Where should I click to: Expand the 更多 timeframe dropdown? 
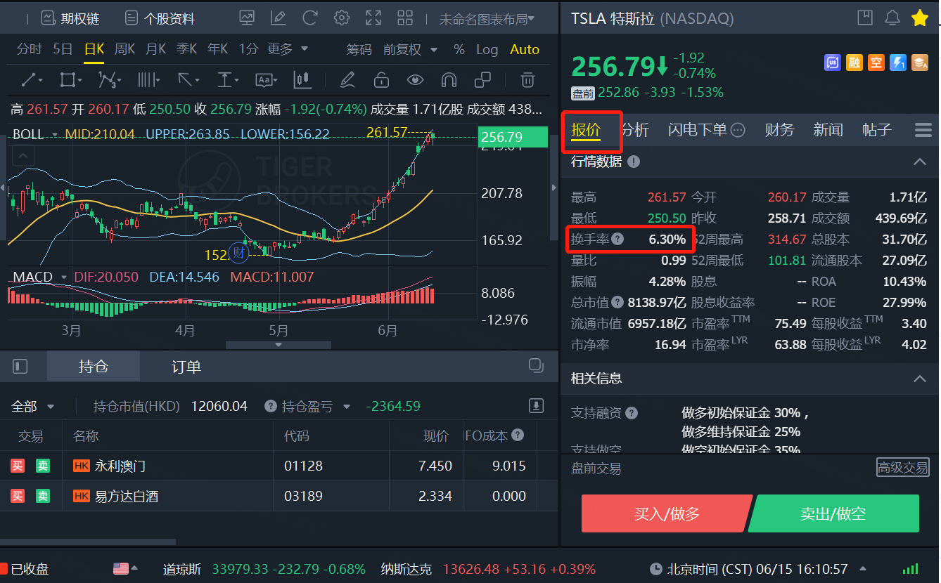click(288, 49)
